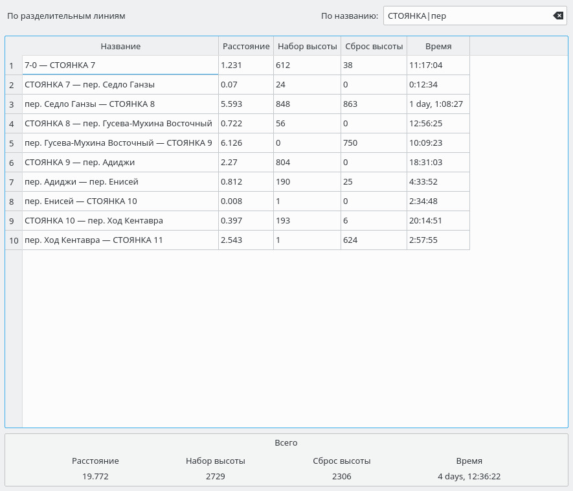Select пер. Адиджи — пер. Енисей row name

(120, 182)
